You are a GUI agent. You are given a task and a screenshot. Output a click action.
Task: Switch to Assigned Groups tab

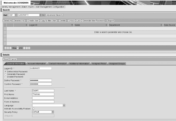[x=117, y=64]
